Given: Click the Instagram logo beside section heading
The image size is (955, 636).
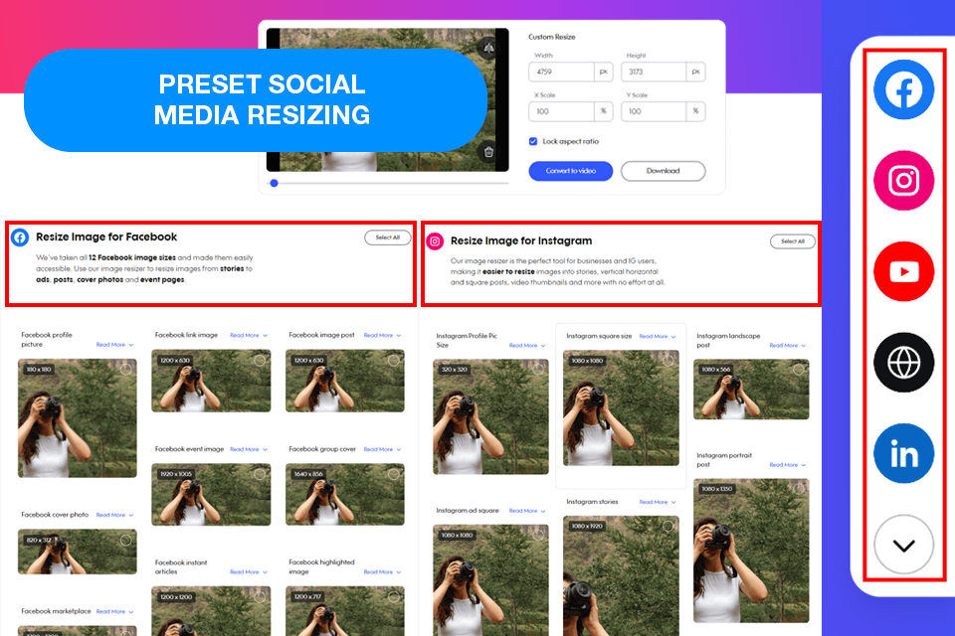Looking at the screenshot, I should (435, 241).
